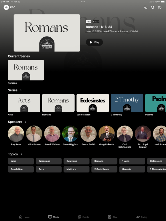Open the Romans card in Series row

(x=58, y=103)
